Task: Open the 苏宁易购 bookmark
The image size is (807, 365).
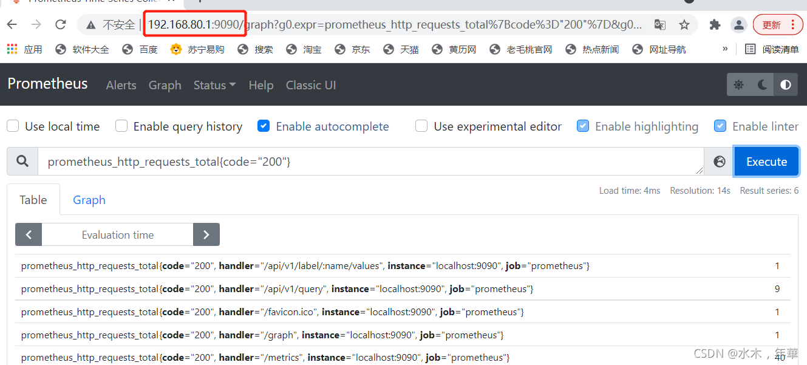Action: coord(197,49)
